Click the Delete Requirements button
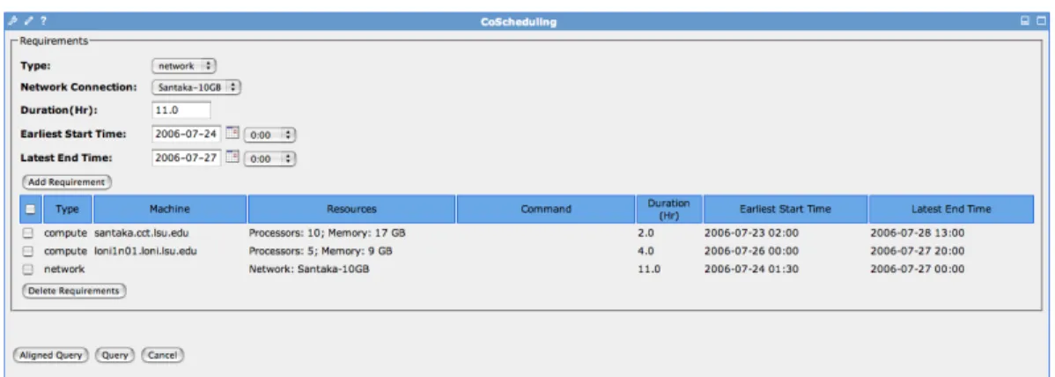The width and height of the screenshot is (1055, 377). coord(74,291)
